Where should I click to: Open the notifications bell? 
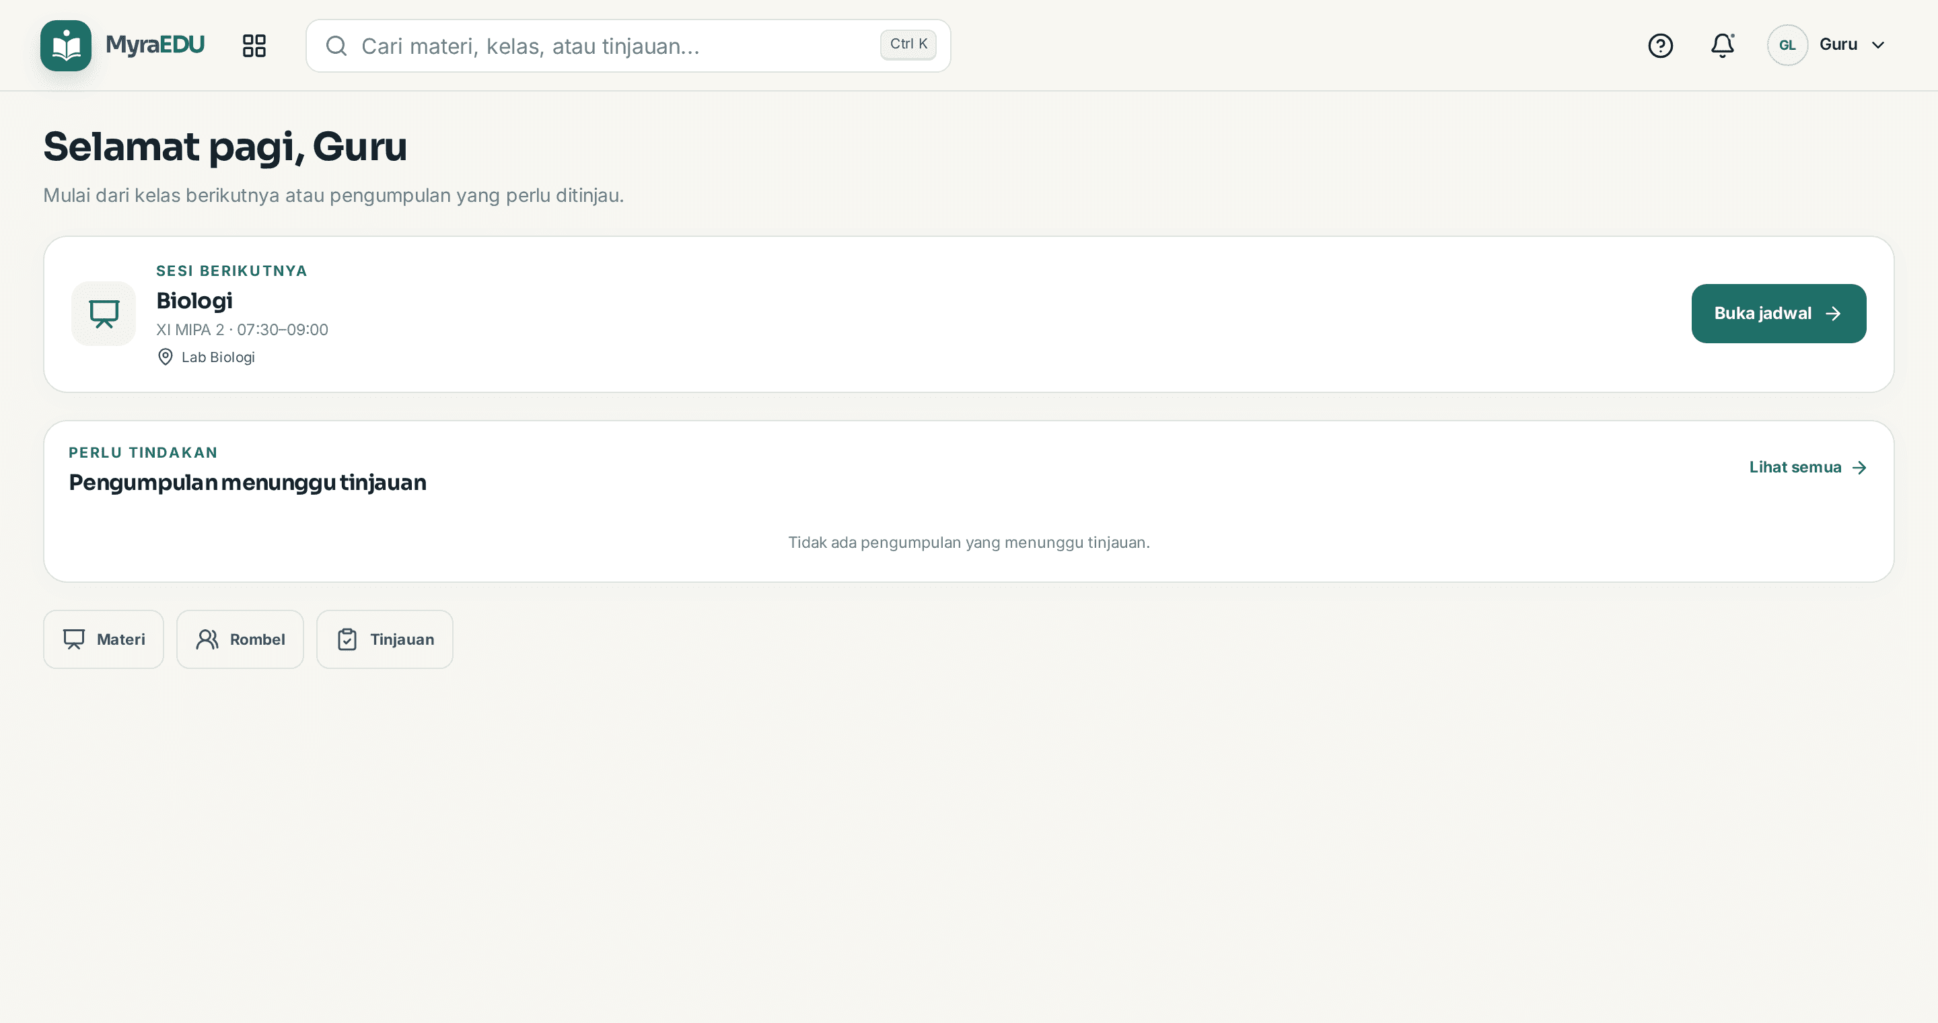pyautogui.click(x=1723, y=46)
